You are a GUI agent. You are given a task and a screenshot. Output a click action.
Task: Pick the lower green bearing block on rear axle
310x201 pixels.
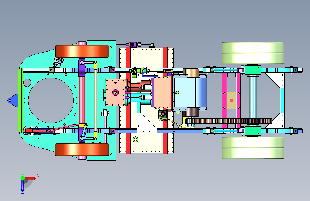coord(253,131)
